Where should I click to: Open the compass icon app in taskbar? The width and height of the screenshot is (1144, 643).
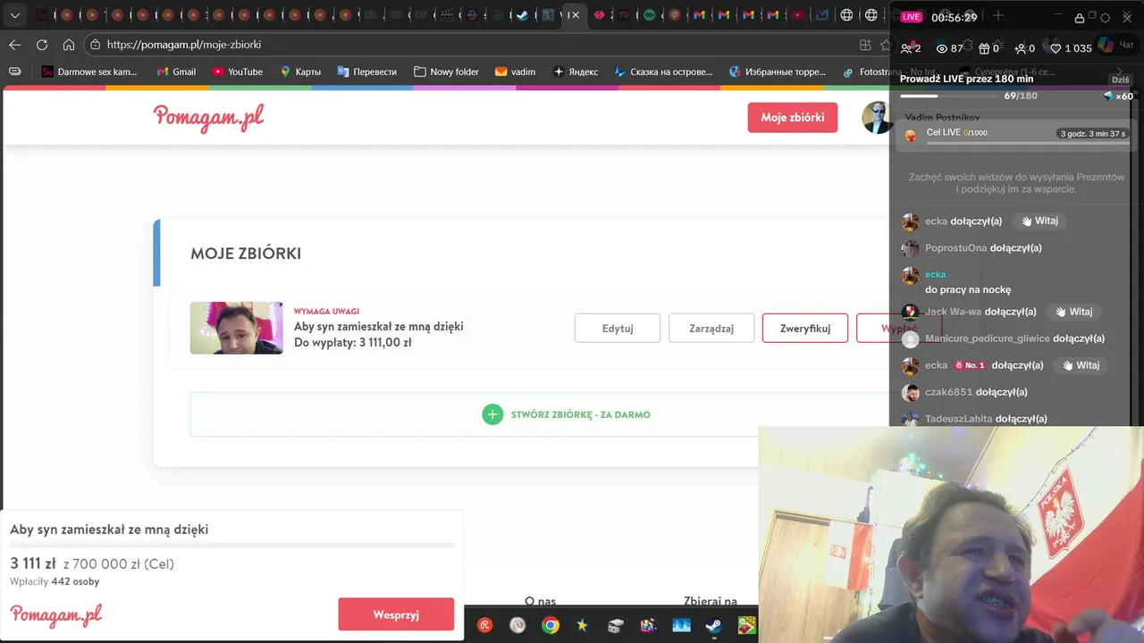517,625
